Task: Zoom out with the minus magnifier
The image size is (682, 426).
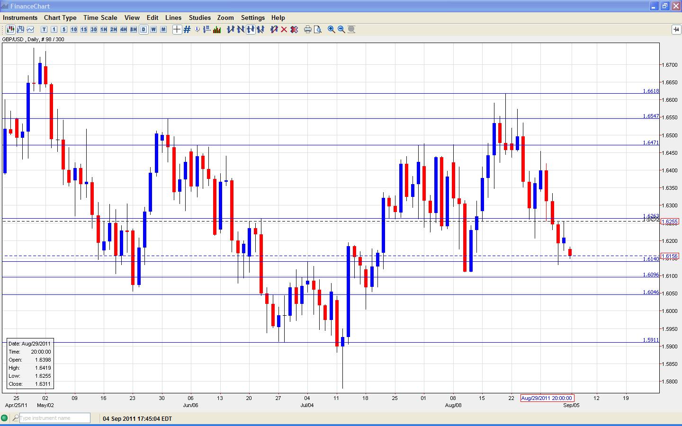Action: (341, 29)
